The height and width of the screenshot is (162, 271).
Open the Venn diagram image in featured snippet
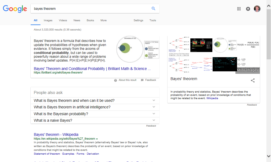pyautogui.click(x=138, y=49)
